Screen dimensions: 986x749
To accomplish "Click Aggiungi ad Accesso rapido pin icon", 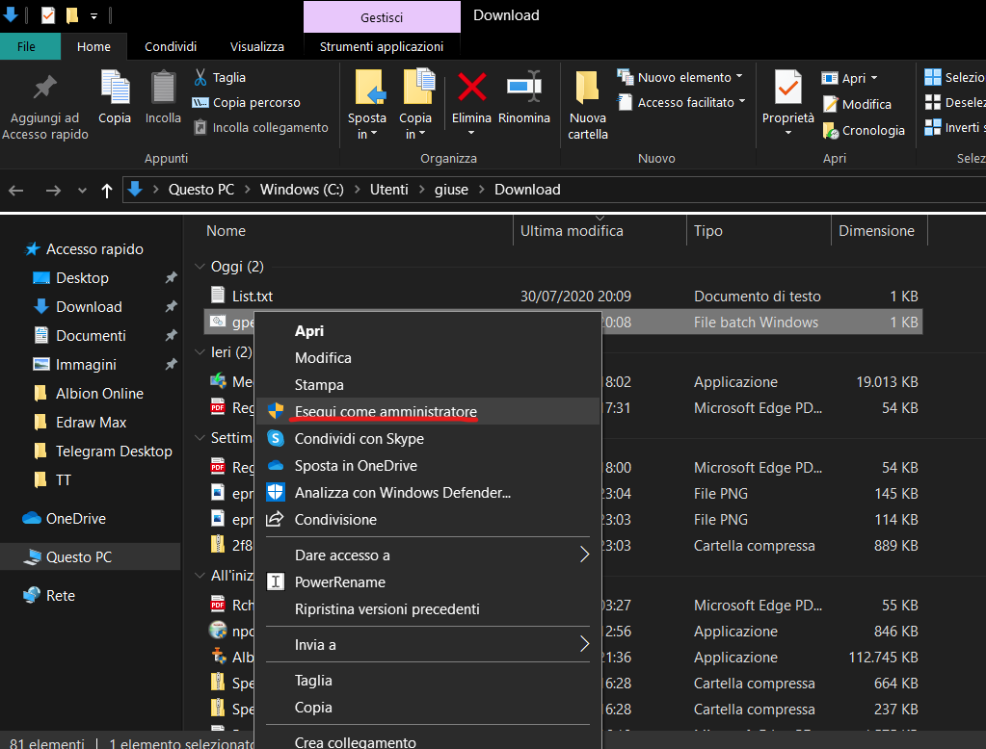I will (x=44, y=88).
